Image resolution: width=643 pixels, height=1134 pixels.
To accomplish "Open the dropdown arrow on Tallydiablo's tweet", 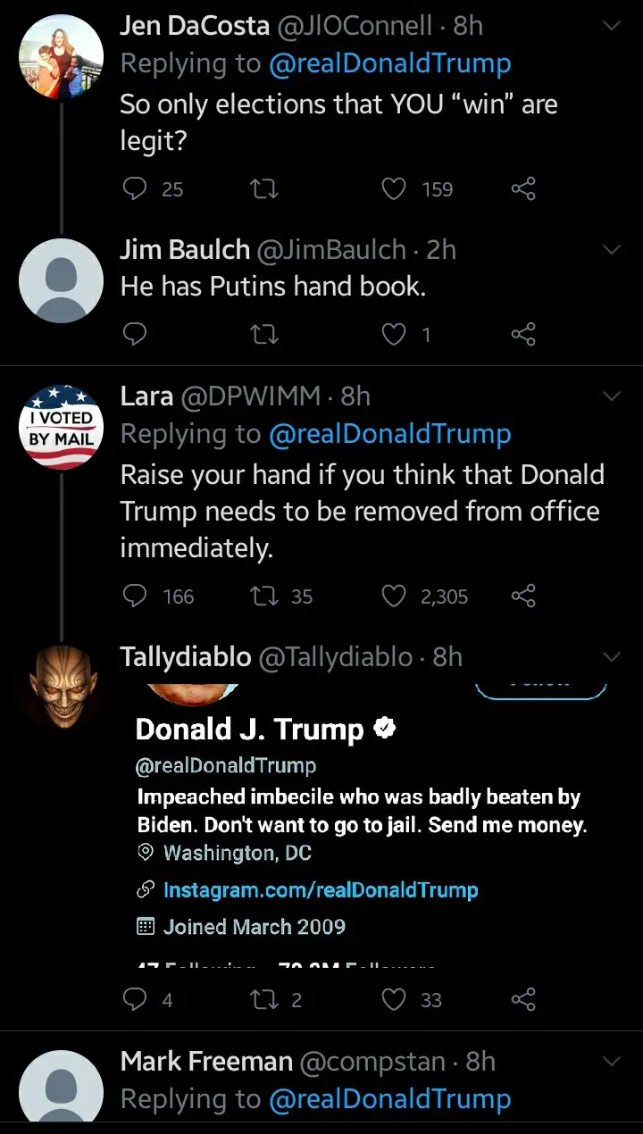I will coord(612,657).
